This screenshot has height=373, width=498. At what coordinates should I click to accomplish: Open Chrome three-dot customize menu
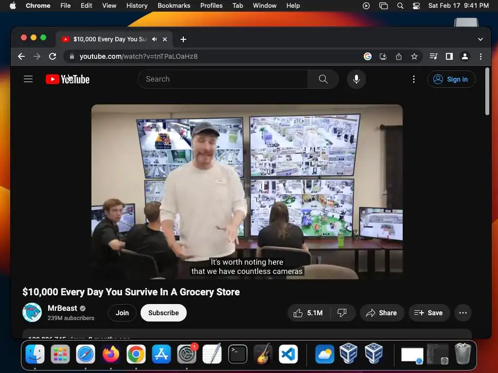[x=480, y=56]
